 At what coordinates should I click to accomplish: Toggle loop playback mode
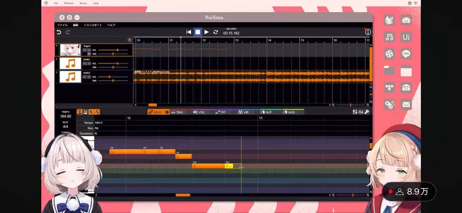click(216, 32)
